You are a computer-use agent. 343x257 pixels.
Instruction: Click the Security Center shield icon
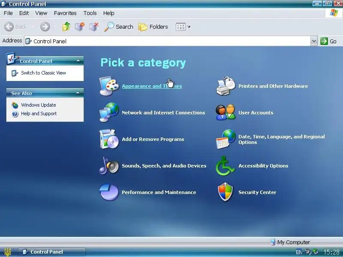coord(226,192)
